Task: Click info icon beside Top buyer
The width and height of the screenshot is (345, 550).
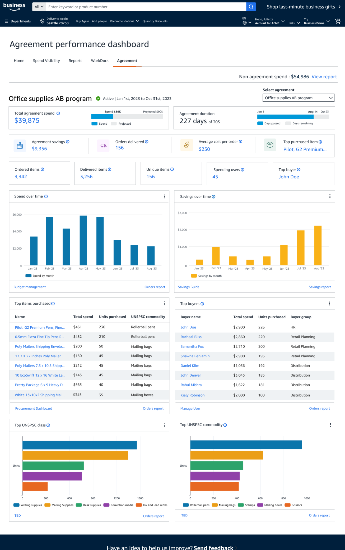Action: [x=299, y=170]
